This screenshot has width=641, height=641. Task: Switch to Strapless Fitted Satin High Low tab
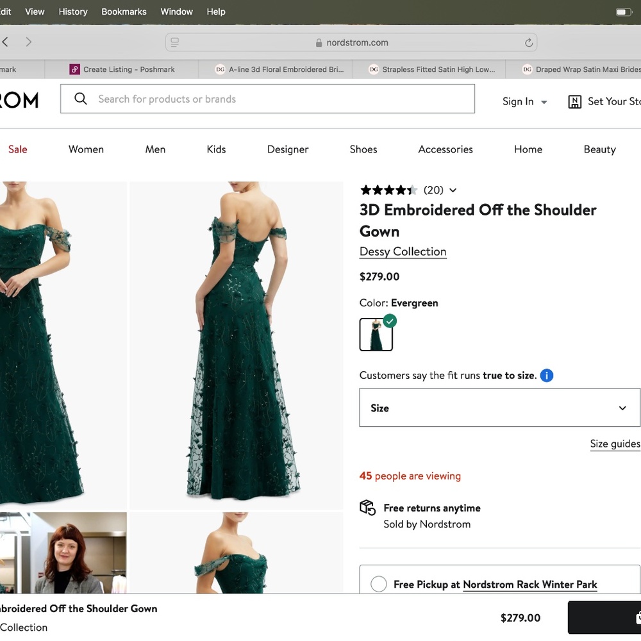[429, 69]
